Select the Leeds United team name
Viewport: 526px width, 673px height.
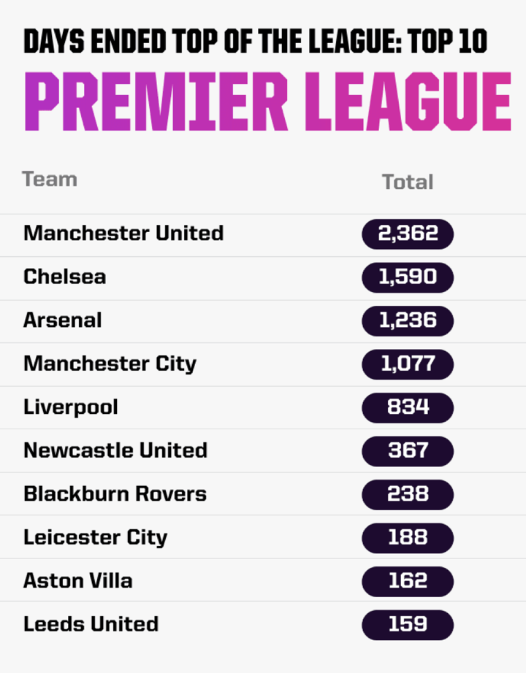[x=91, y=624]
